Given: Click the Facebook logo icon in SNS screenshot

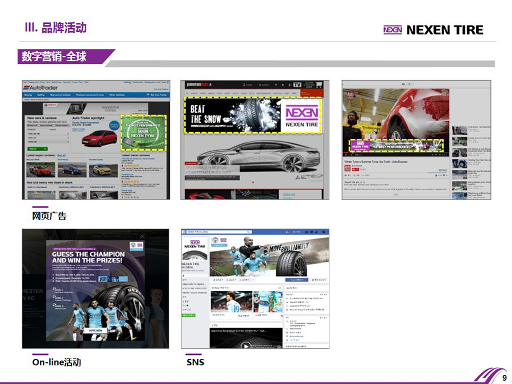Looking at the screenshot, I should point(184,232).
